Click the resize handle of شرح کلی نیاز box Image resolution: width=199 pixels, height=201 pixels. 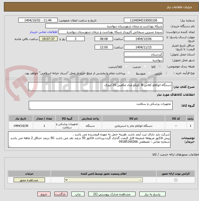pos(30,90)
